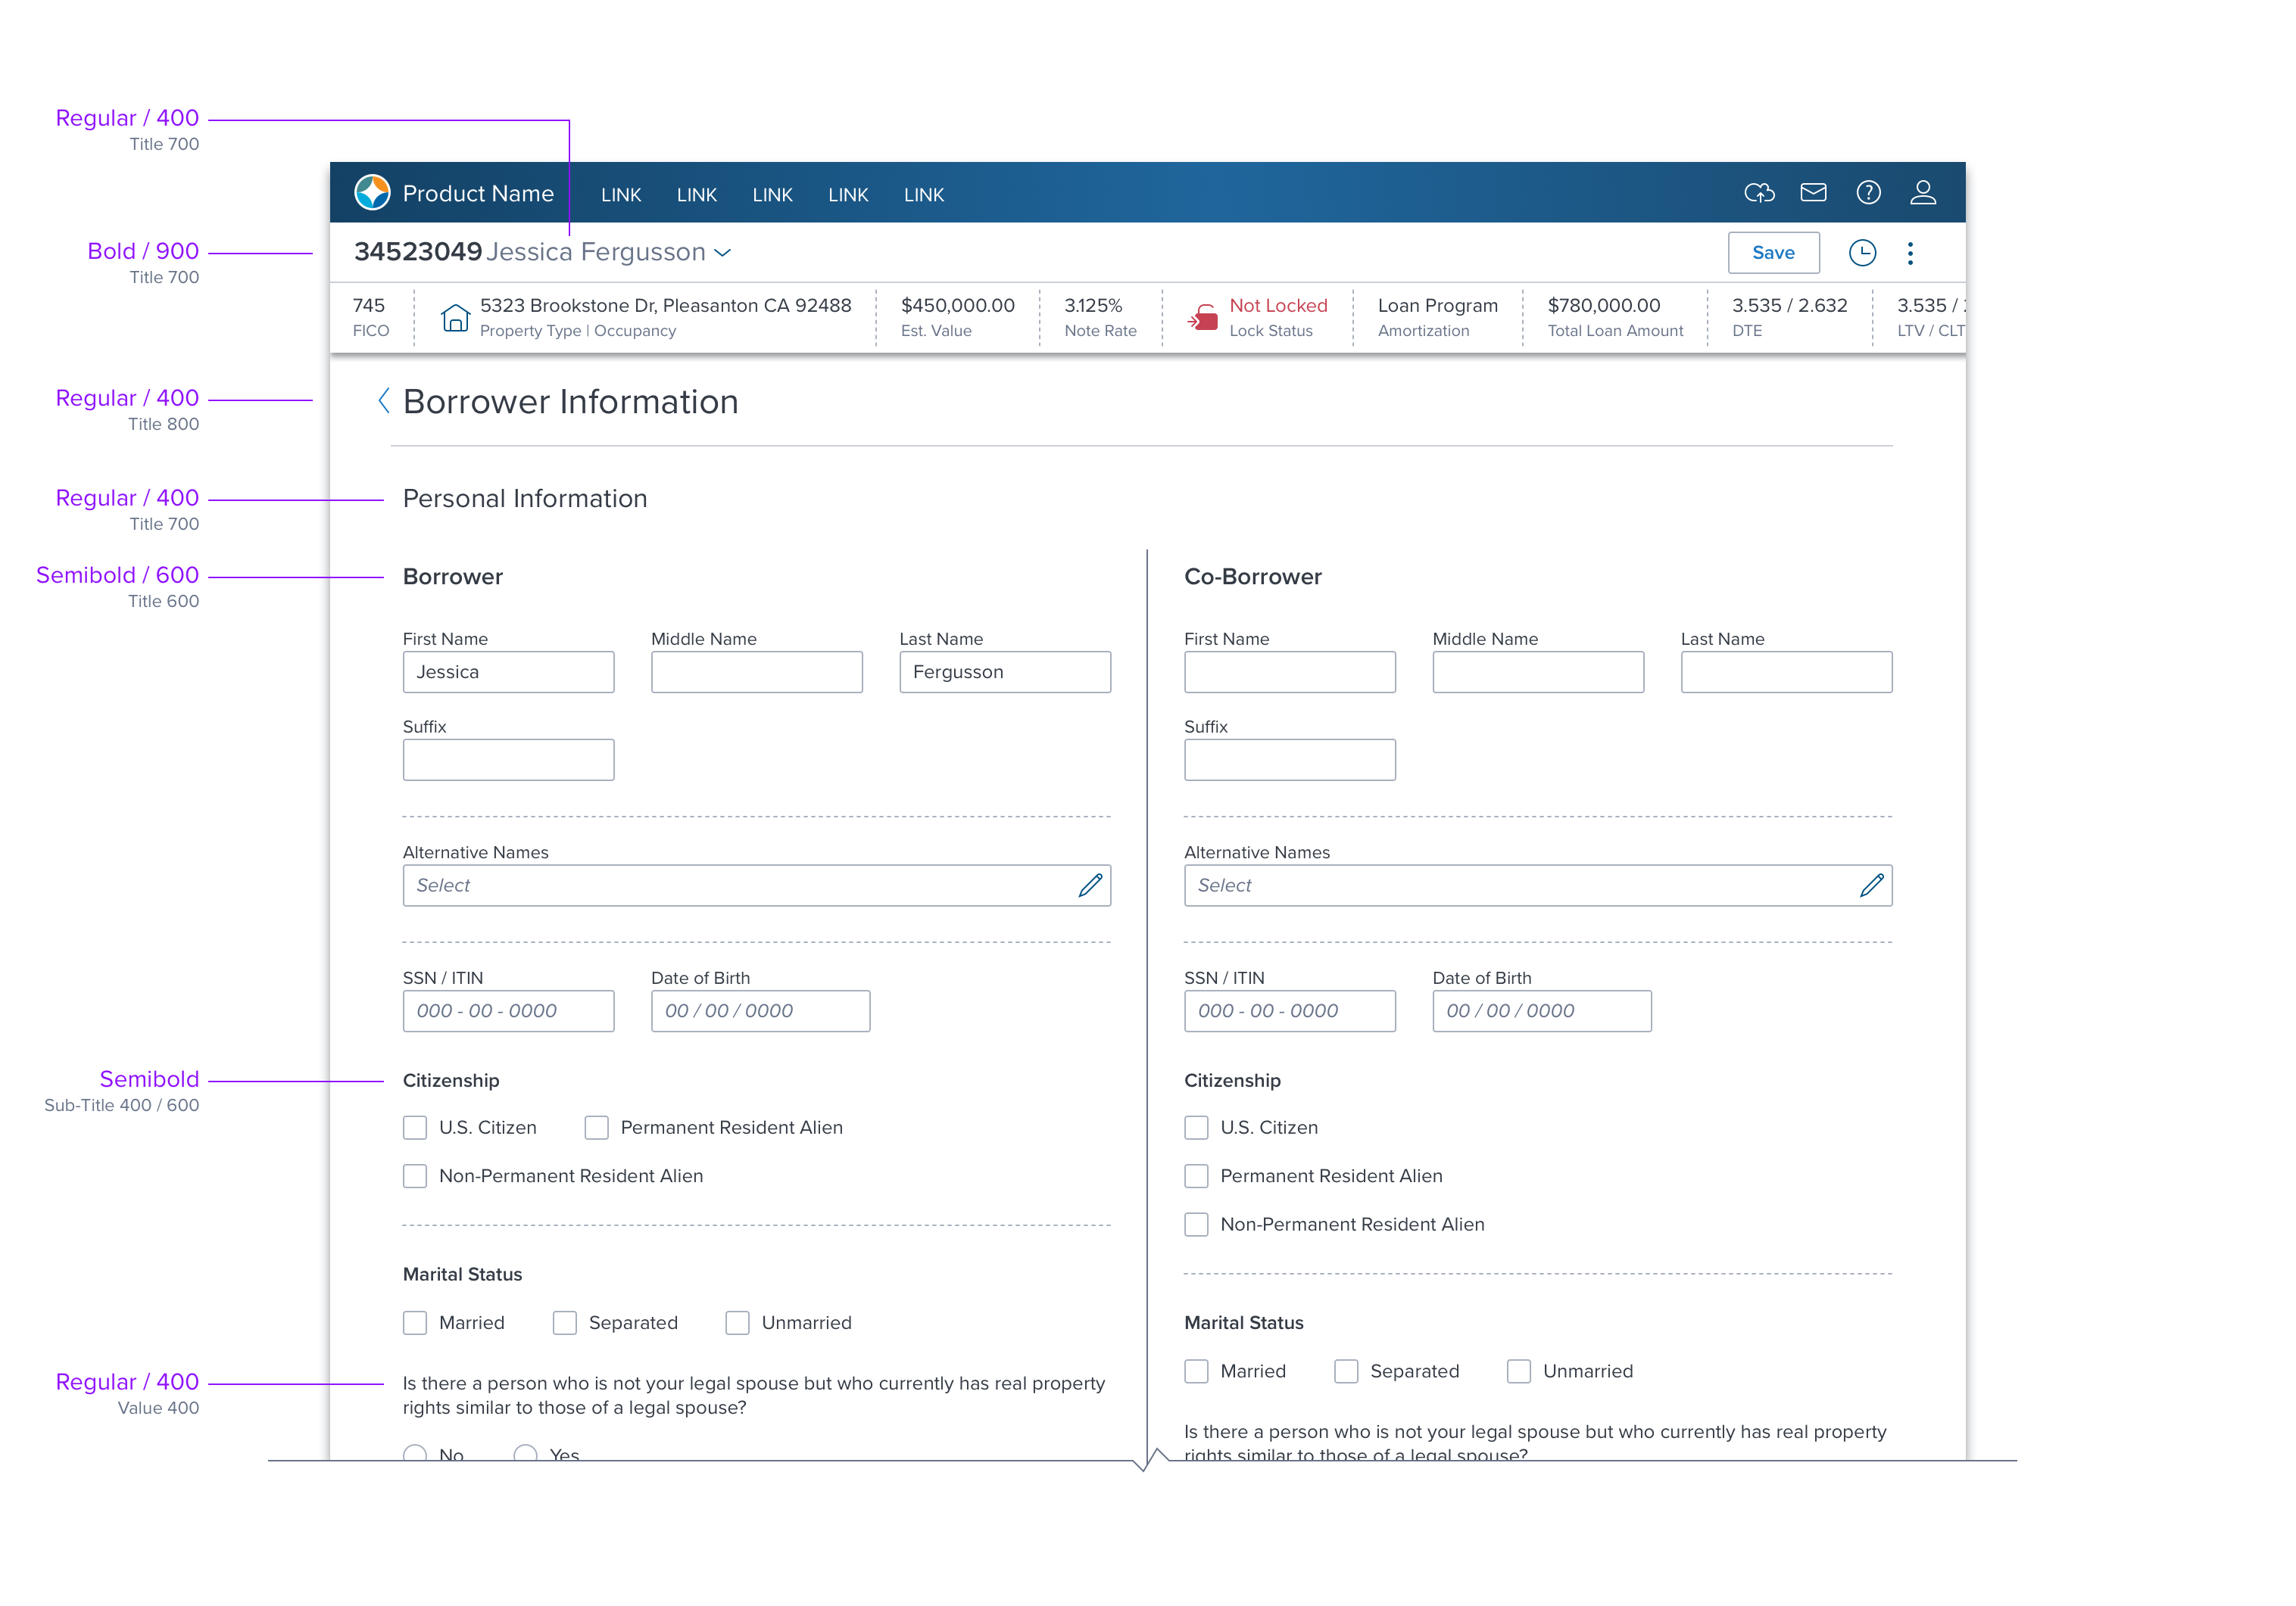The height and width of the screenshot is (1606, 2296).
Task: Click the first LINK in navigation bar
Action: point(621,195)
